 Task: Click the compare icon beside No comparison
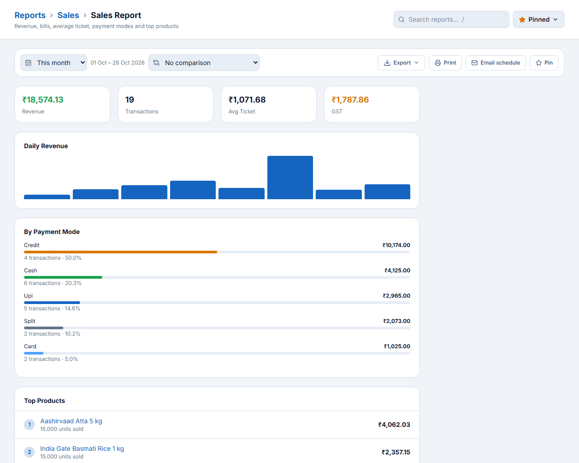point(157,63)
